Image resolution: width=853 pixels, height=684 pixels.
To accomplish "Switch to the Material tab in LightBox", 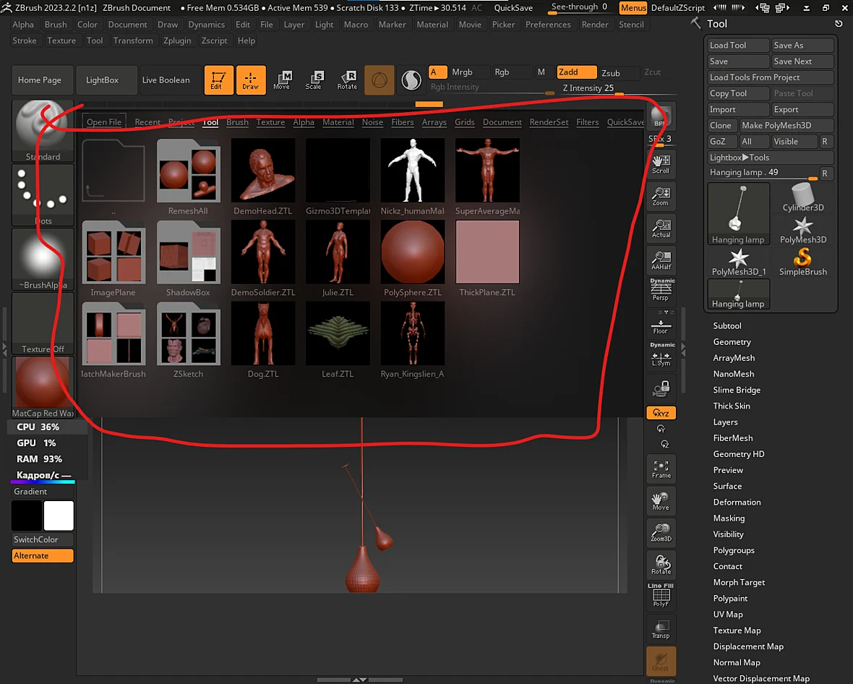I will [338, 122].
